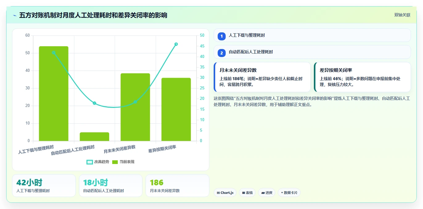Viewport: 423px width, 209px height.
Task: Click the chart summary paragraph text
Action: pyautogui.click(x=312, y=101)
